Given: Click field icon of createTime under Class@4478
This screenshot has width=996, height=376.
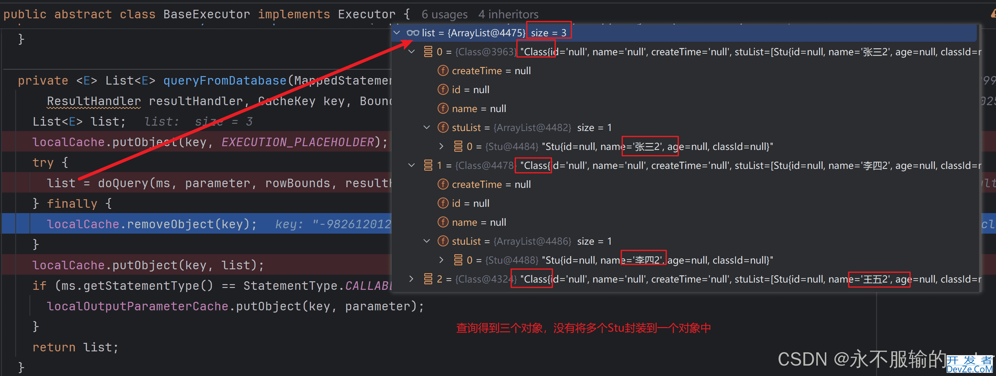Looking at the screenshot, I should pos(443,184).
